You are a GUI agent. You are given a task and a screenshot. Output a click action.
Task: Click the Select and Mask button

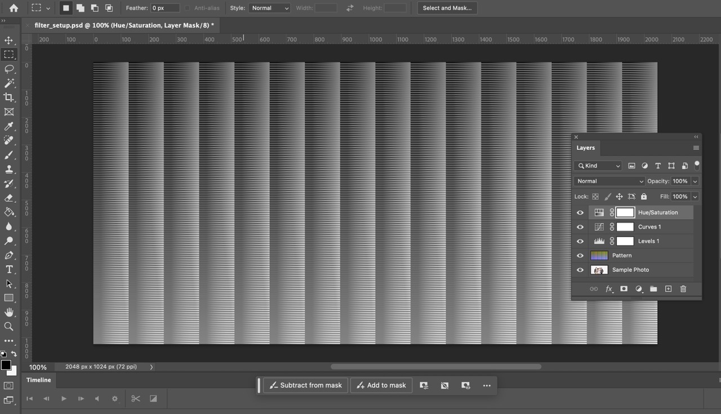coord(447,8)
